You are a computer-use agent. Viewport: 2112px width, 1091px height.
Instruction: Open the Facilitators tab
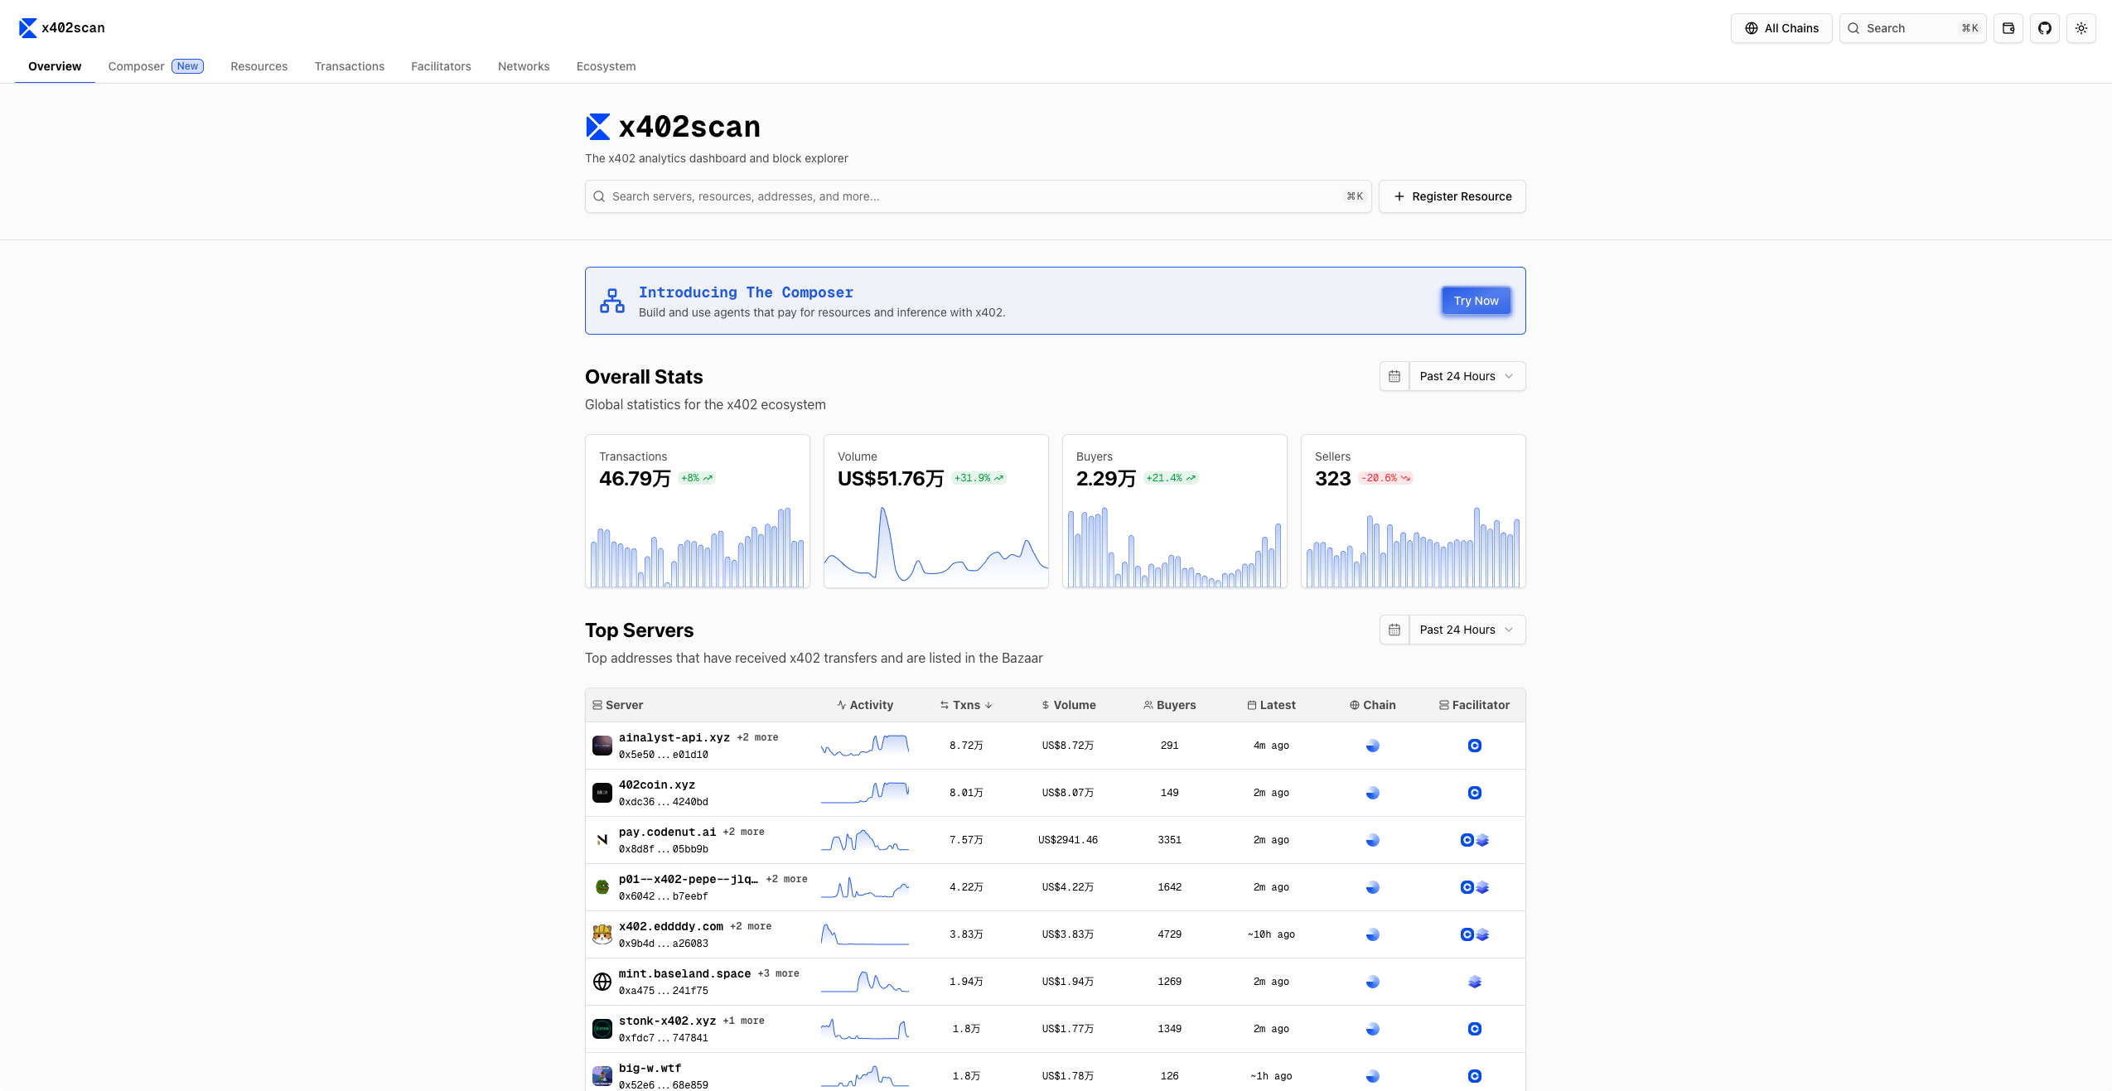[x=441, y=66]
